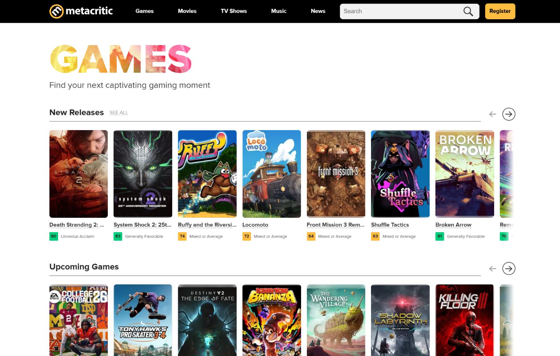Click Upcoming Games left arrow
The width and height of the screenshot is (560, 356).
[x=492, y=269]
